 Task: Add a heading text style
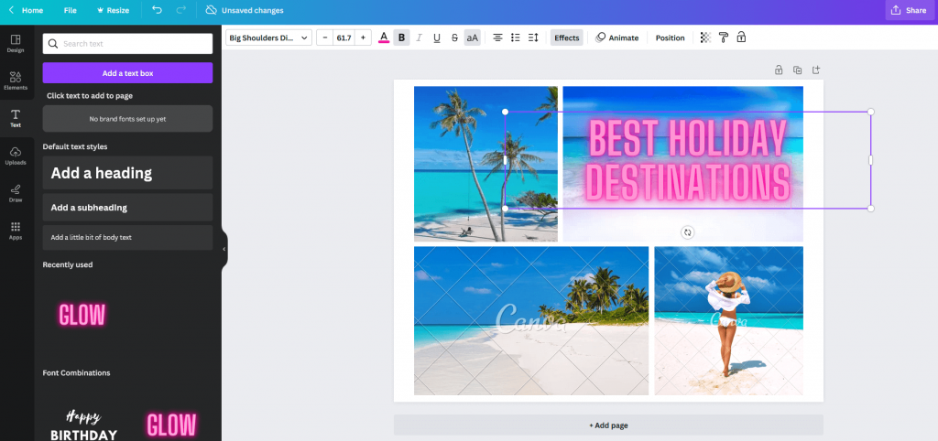(127, 173)
